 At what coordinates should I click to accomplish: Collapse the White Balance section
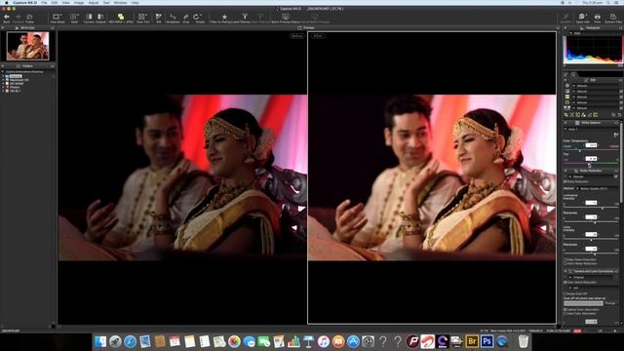(565, 123)
